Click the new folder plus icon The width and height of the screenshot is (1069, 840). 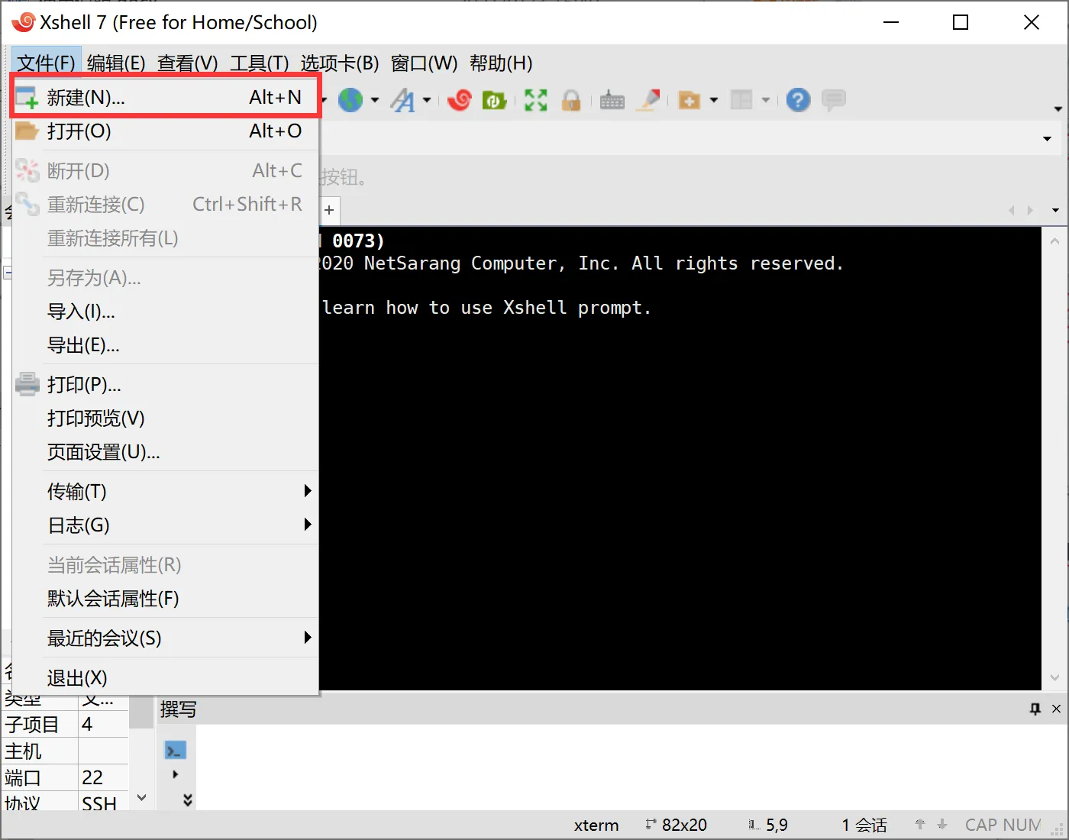[690, 100]
